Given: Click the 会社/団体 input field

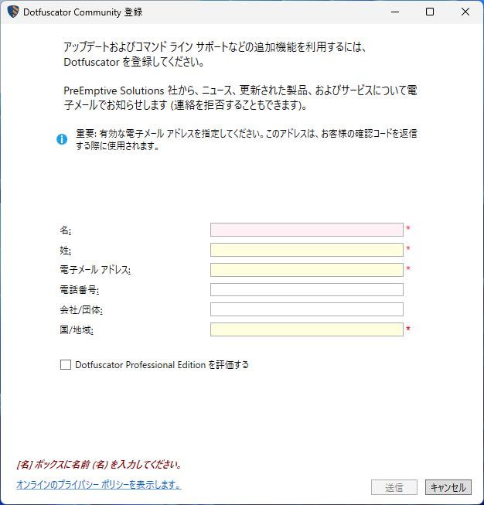Looking at the screenshot, I should 307,309.
